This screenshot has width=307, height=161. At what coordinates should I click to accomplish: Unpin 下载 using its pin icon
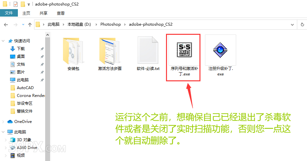coord(42,49)
